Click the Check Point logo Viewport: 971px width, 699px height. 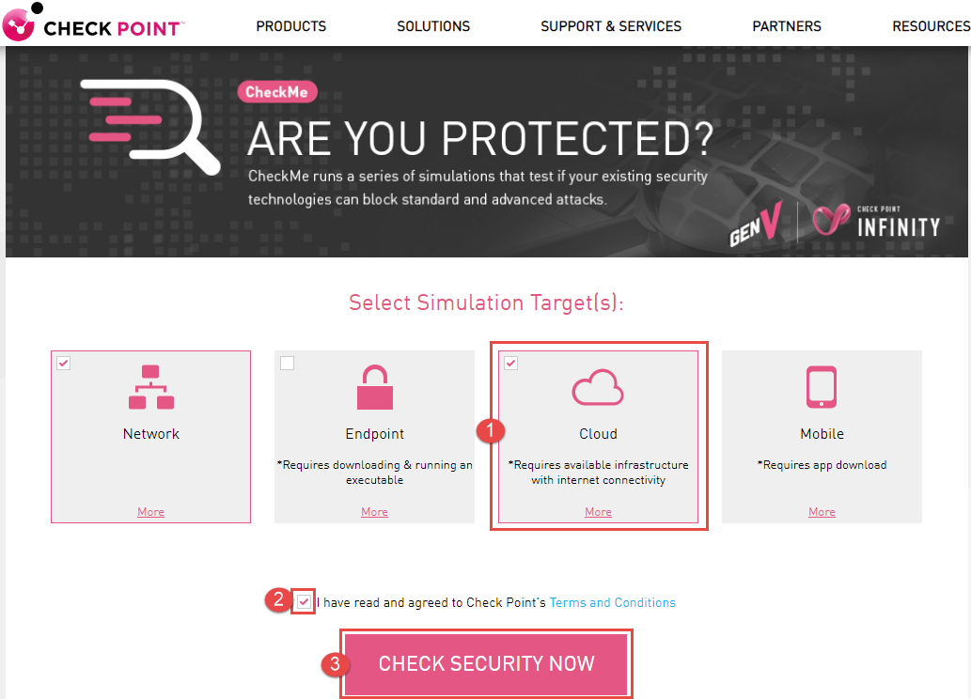pyautogui.click(x=93, y=23)
